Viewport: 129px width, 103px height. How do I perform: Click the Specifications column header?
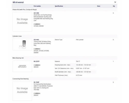coord(59,6)
